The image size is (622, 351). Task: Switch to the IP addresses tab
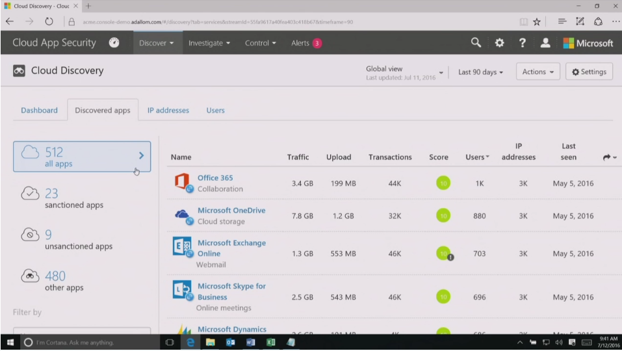click(168, 110)
